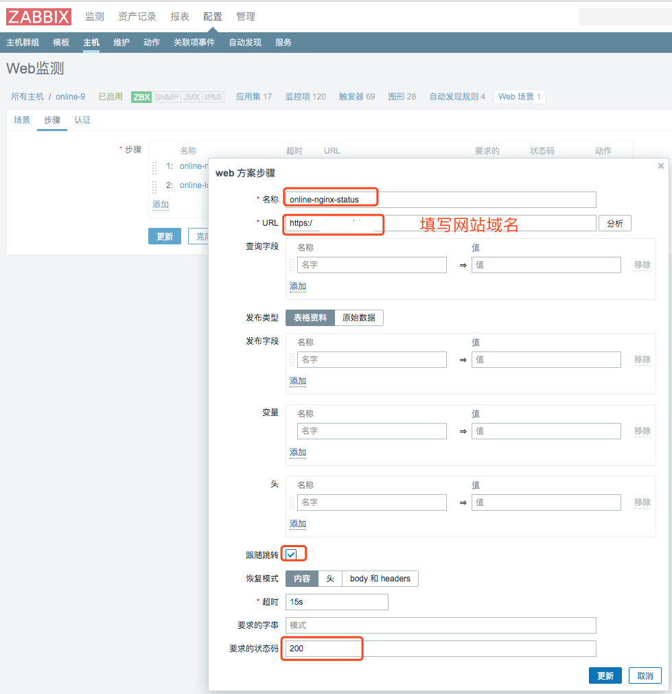Screen dimensions: 672x694
Task: Select 内容 retrieve mode
Action: 302,579
